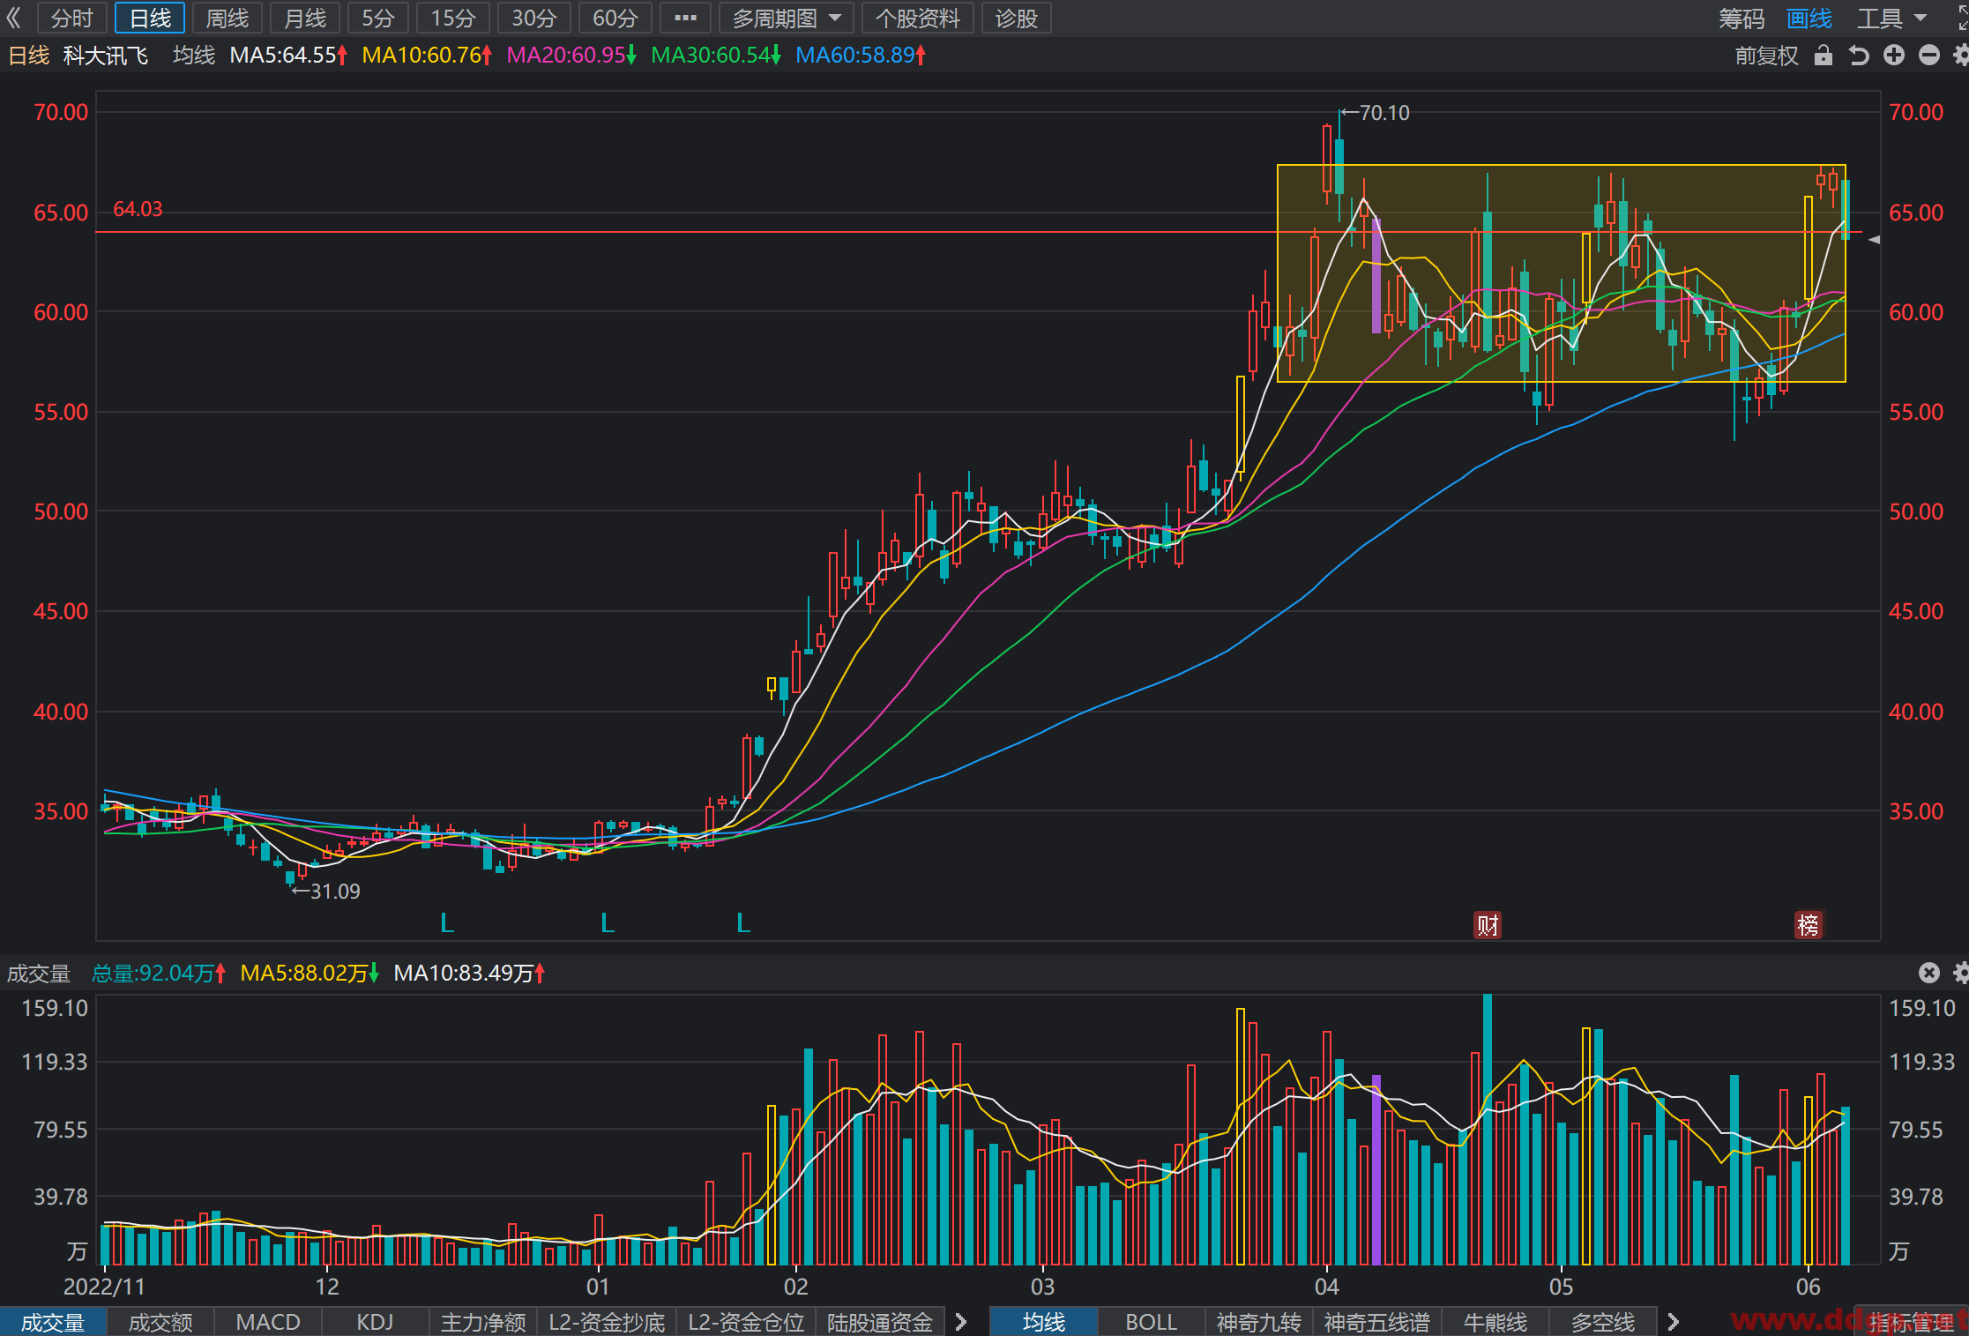Expand more sub-indicators after 陆股通资金
The width and height of the screenshot is (1969, 1336).
961,1322
